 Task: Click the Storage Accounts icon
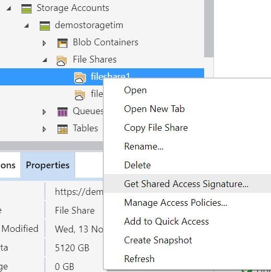27,9
